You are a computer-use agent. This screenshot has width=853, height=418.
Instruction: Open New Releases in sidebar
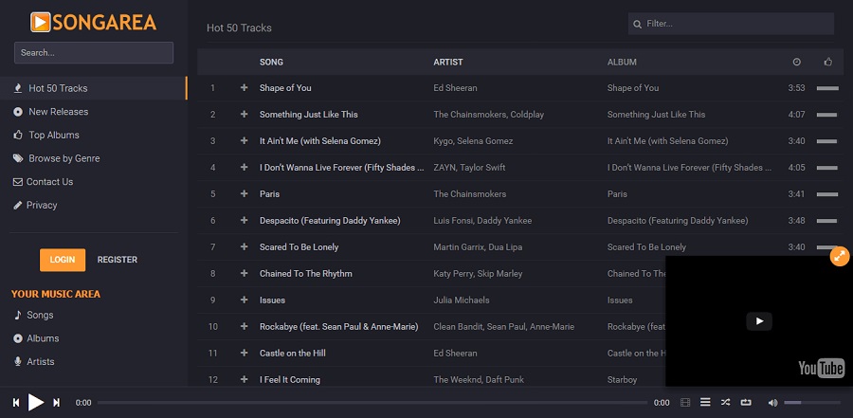(x=58, y=112)
